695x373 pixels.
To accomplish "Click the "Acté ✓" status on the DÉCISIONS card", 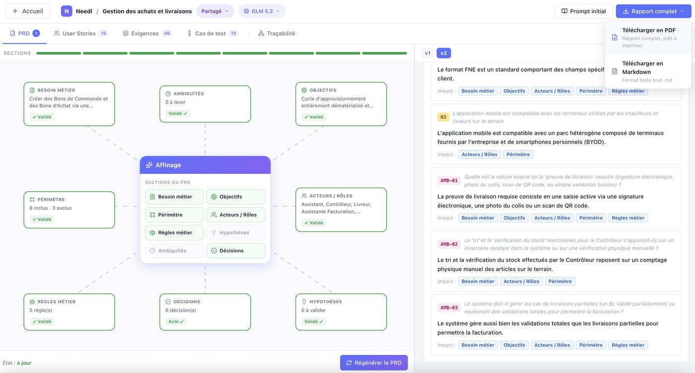I will tap(176, 321).
